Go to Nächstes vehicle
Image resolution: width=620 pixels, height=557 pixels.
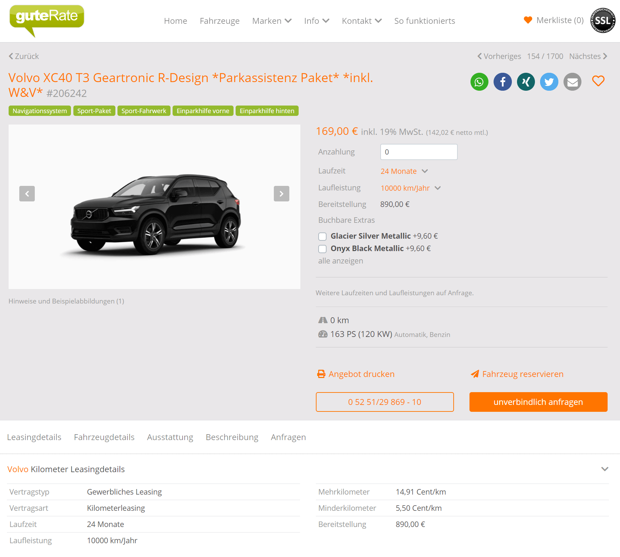pyautogui.click(x=588, y=56)
